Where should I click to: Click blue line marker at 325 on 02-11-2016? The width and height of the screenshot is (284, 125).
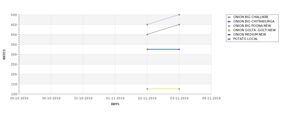tap(147, 49)
